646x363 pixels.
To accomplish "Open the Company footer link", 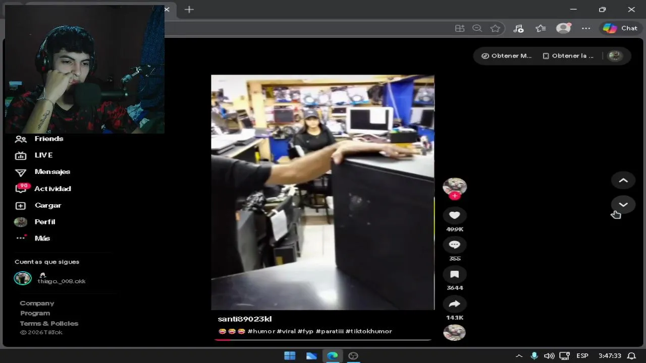I will (37, 303).
